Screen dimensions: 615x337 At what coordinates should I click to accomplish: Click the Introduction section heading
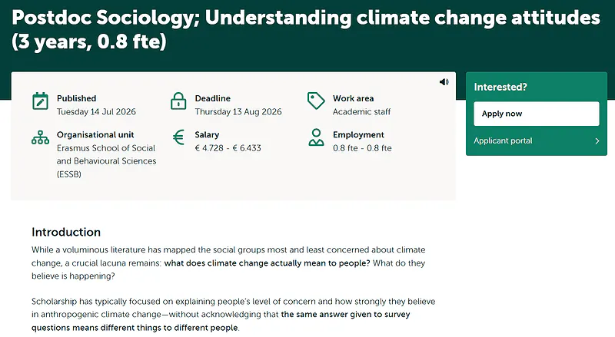click(x=66, y=232)
